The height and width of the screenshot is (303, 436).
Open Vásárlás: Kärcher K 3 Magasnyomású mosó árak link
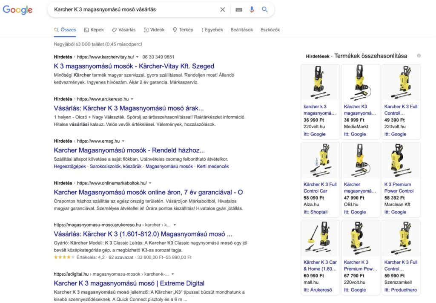tap(129, 108)
